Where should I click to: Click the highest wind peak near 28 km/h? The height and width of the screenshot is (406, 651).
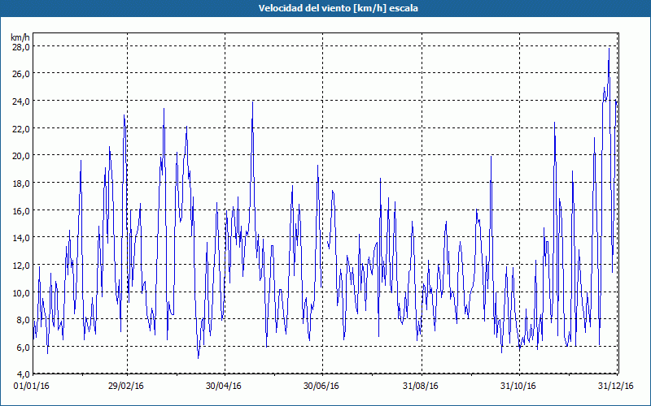coord(609,49)
